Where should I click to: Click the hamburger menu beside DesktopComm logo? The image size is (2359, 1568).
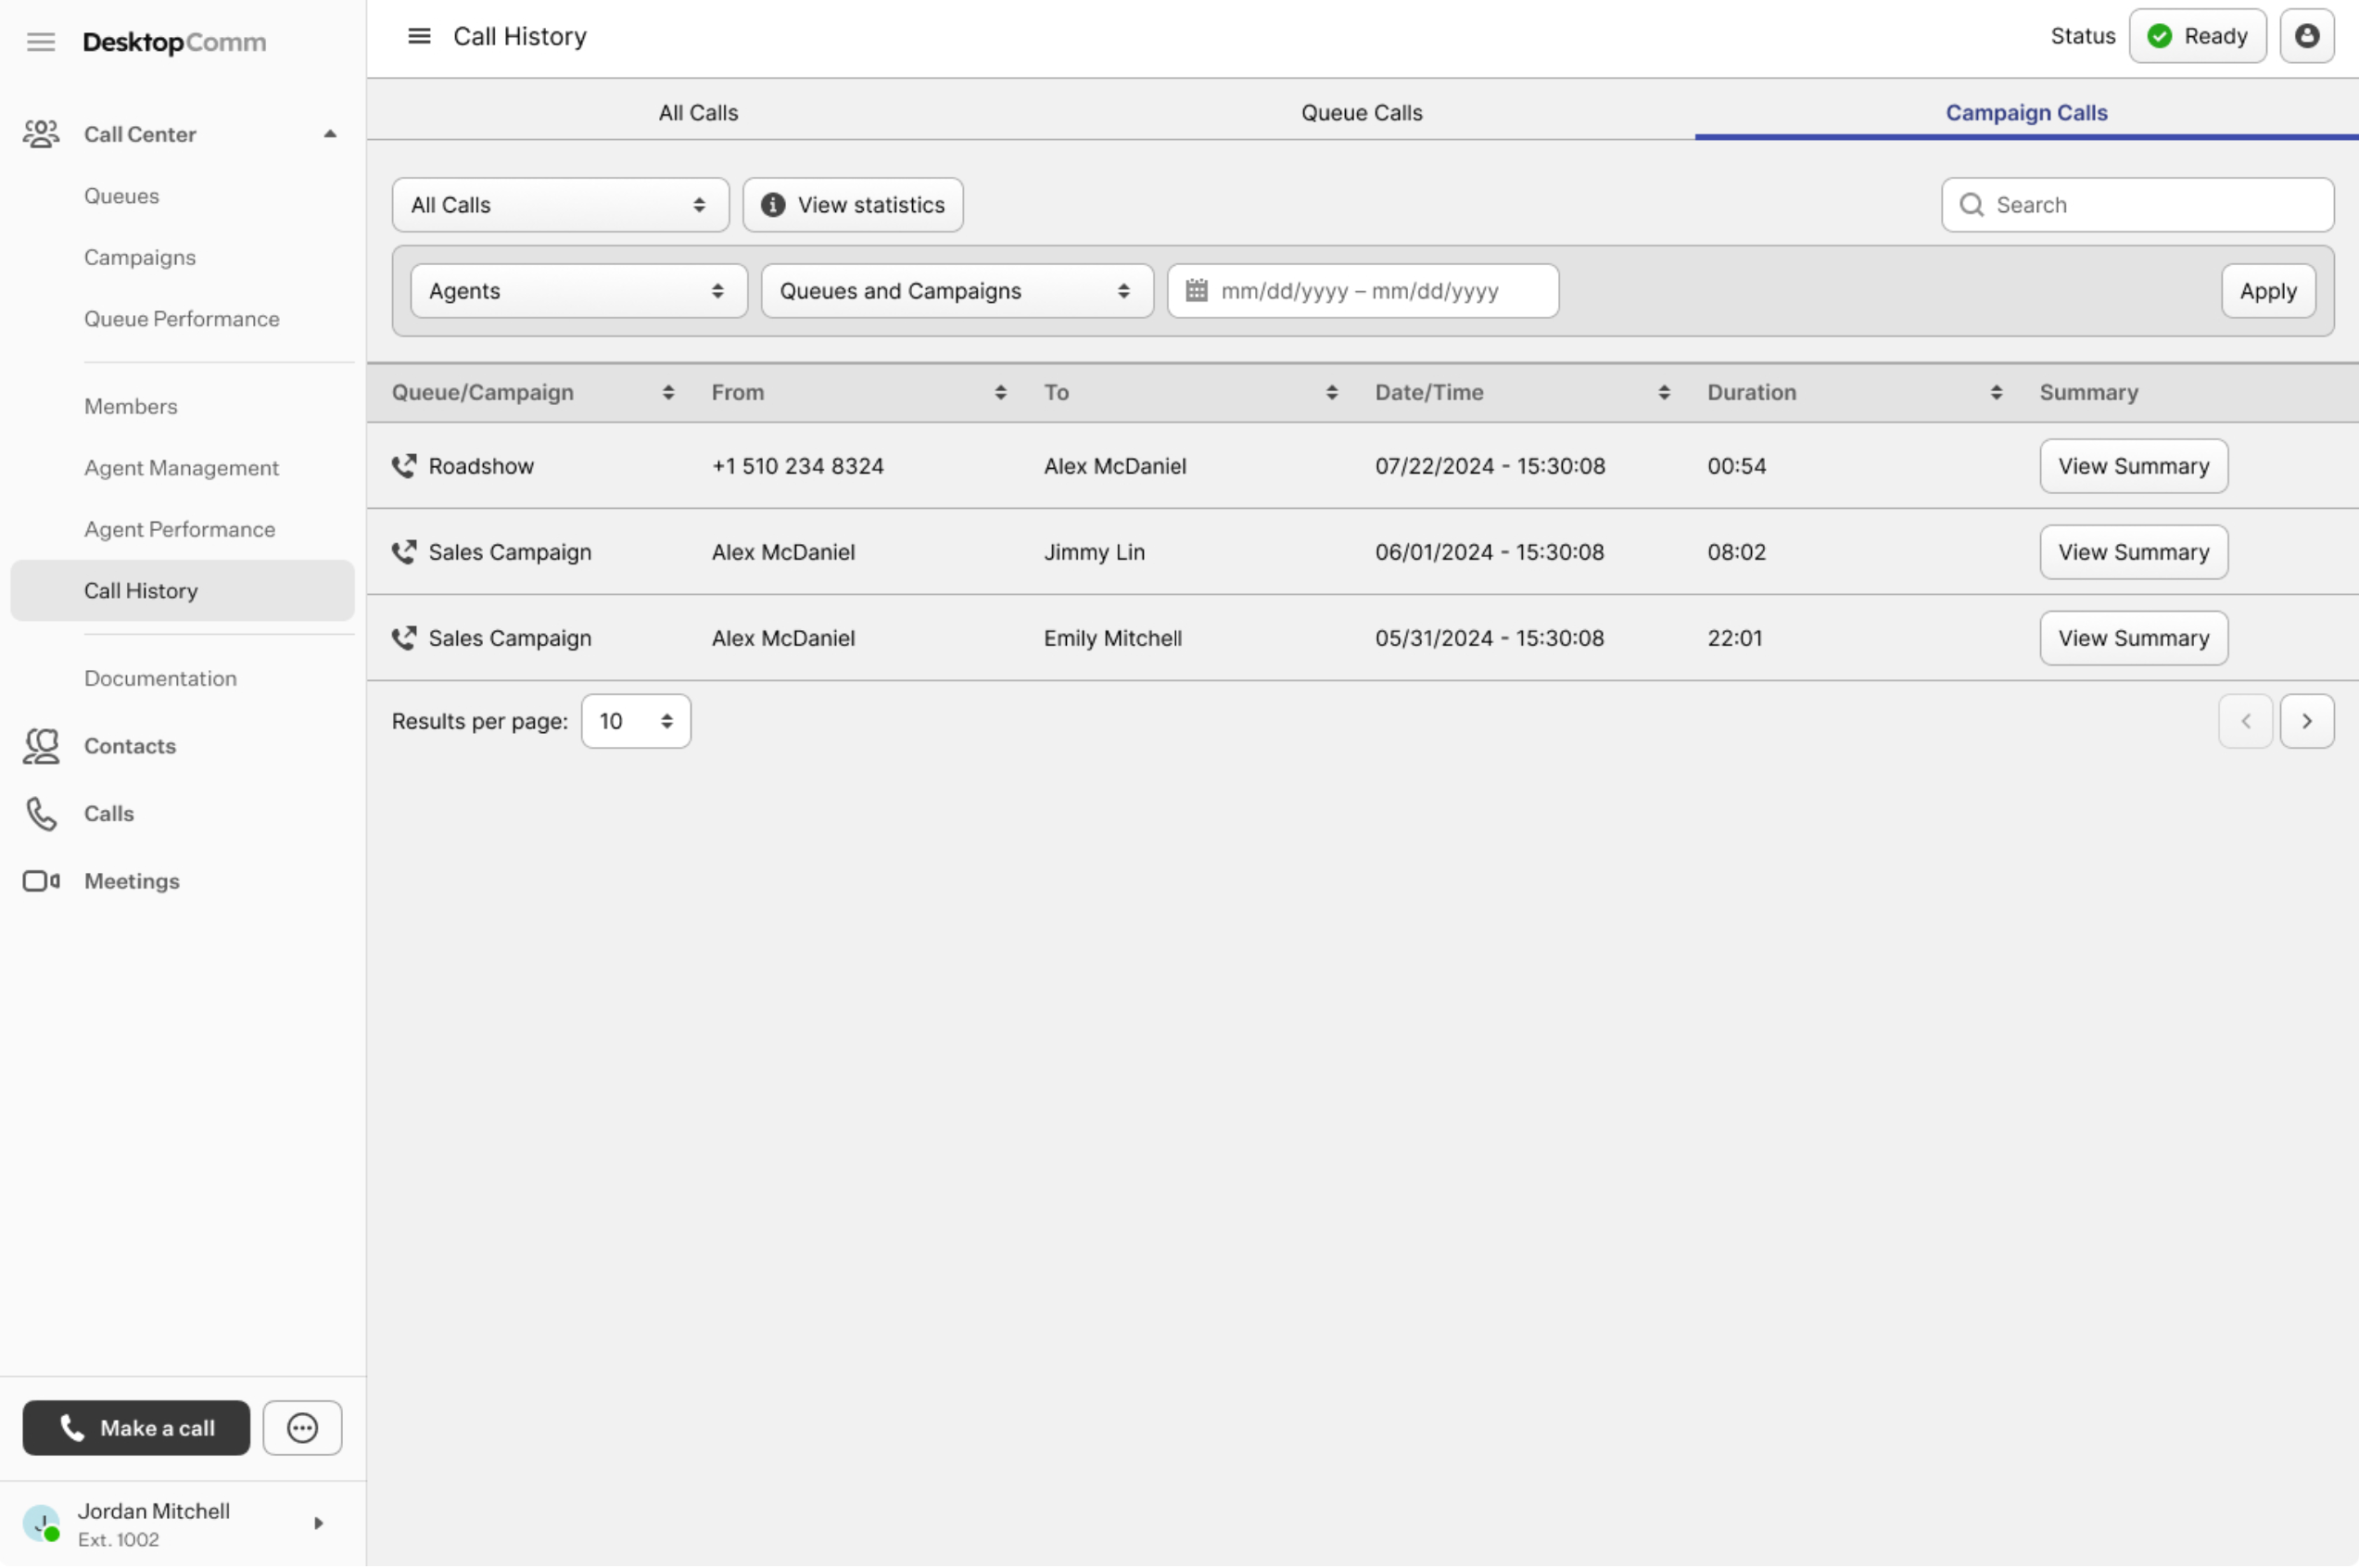(41, 42)
